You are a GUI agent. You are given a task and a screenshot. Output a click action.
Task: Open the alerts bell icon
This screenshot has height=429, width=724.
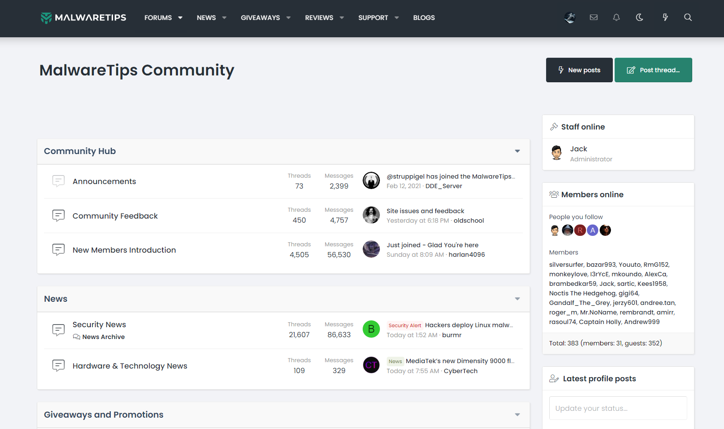(616, 17)
